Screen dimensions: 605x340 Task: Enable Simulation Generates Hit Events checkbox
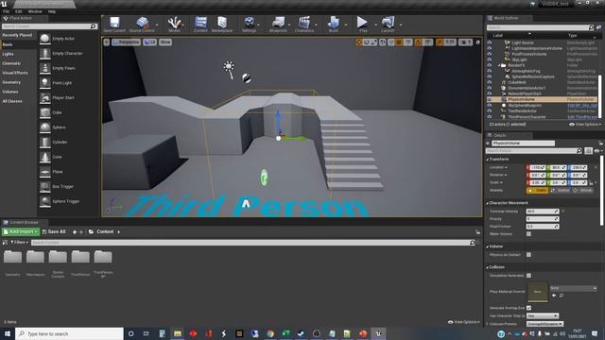click(528, 276)
